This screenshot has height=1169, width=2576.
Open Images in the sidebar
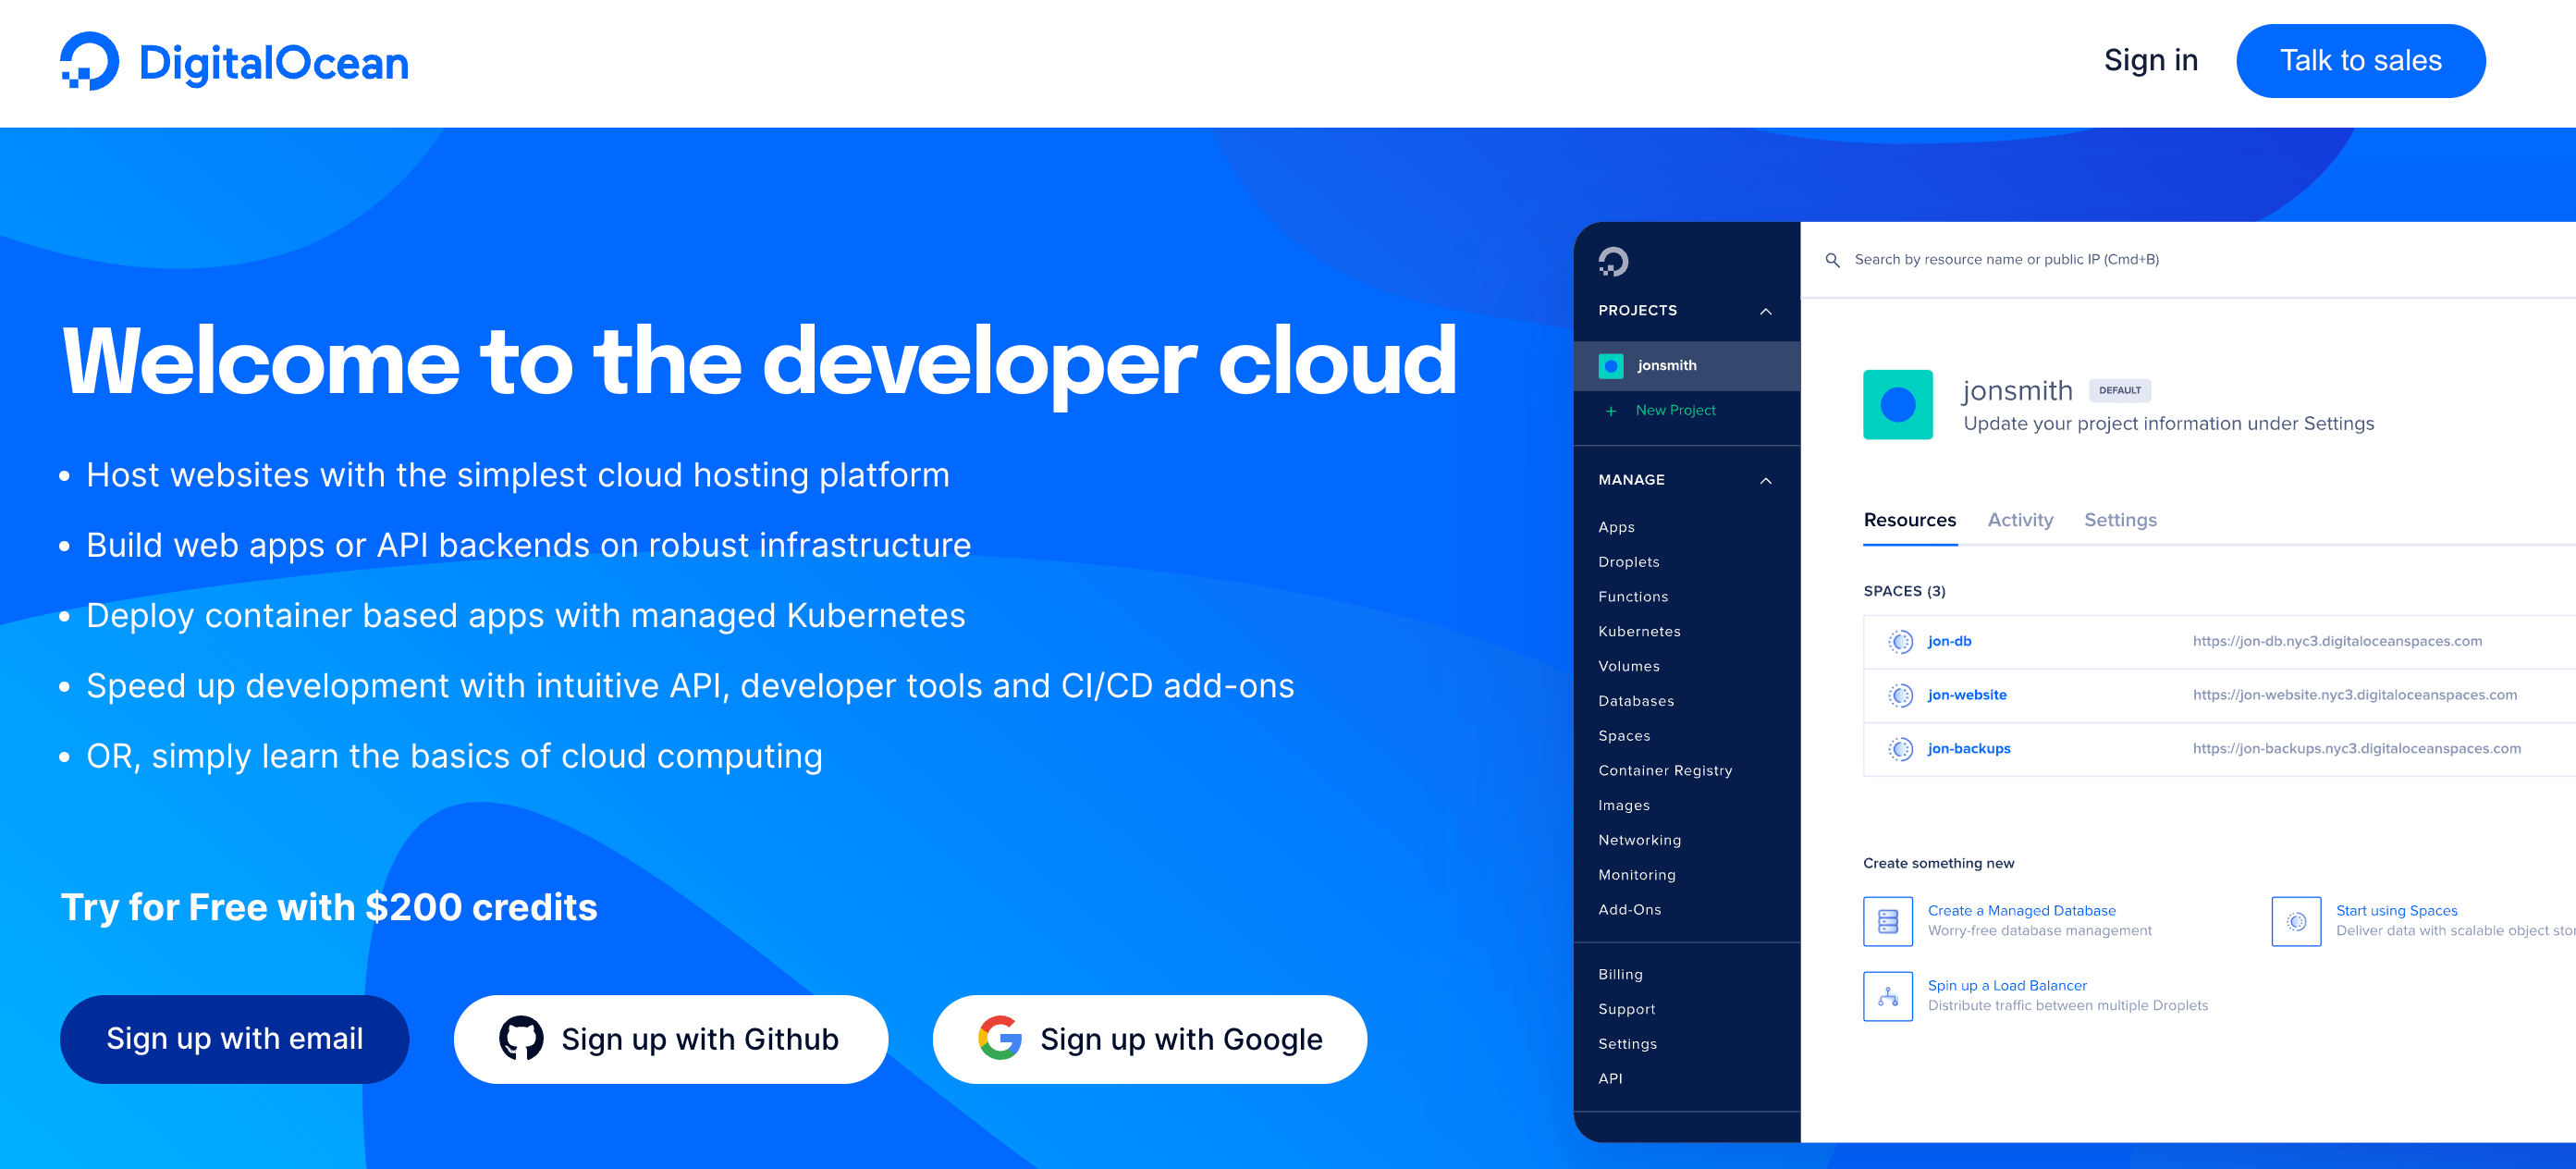point(1624,805)
